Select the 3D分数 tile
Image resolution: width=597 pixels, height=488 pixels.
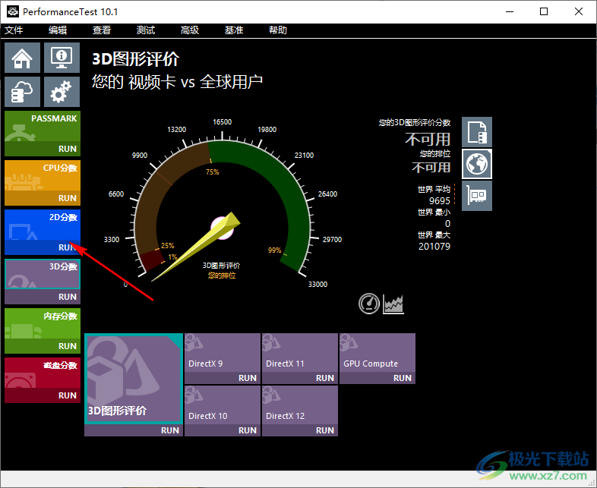(x=43, y=274)
